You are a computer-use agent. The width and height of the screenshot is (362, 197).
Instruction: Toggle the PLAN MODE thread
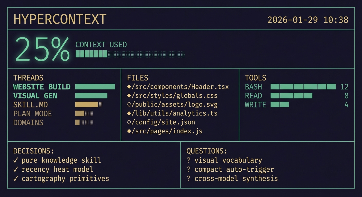coord(32,113)
